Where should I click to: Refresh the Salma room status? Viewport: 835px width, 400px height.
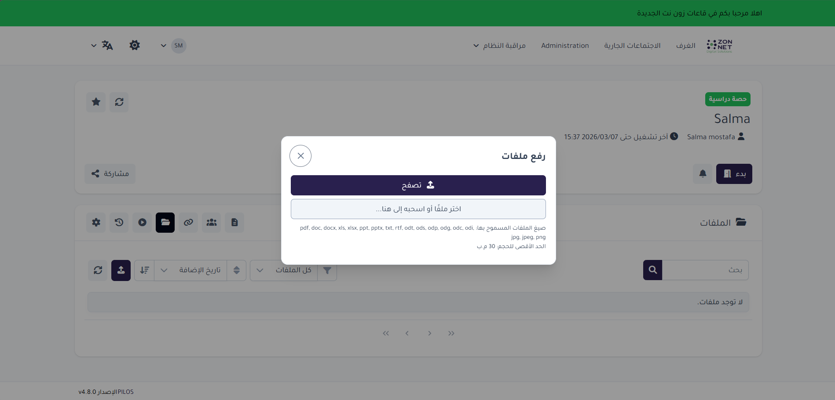tap(119, 102)
